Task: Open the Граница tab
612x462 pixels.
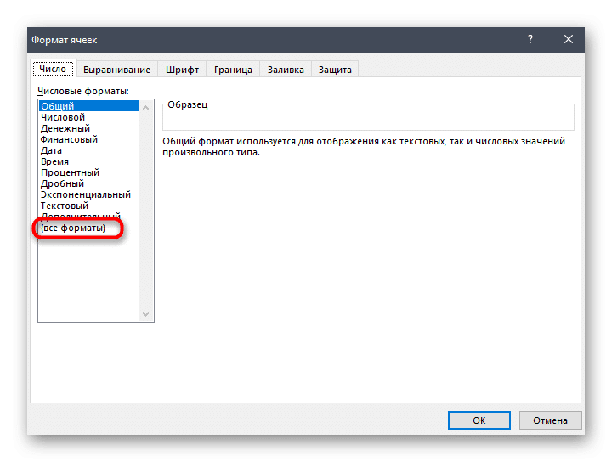Action: [x=233, y=70]
